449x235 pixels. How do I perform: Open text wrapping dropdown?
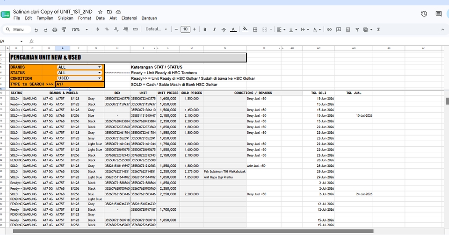[304, 29]
